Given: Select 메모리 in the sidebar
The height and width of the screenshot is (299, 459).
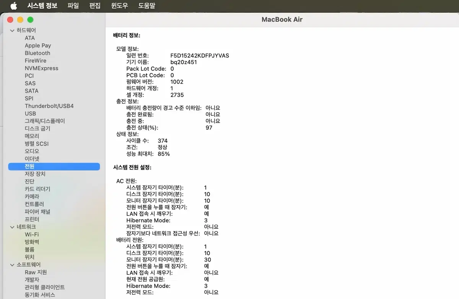Looking at the screenshot, I should (32, 136).
